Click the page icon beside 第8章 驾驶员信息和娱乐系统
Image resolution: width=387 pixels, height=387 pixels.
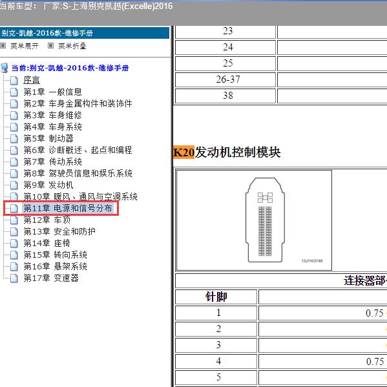[x=14, y=173]
